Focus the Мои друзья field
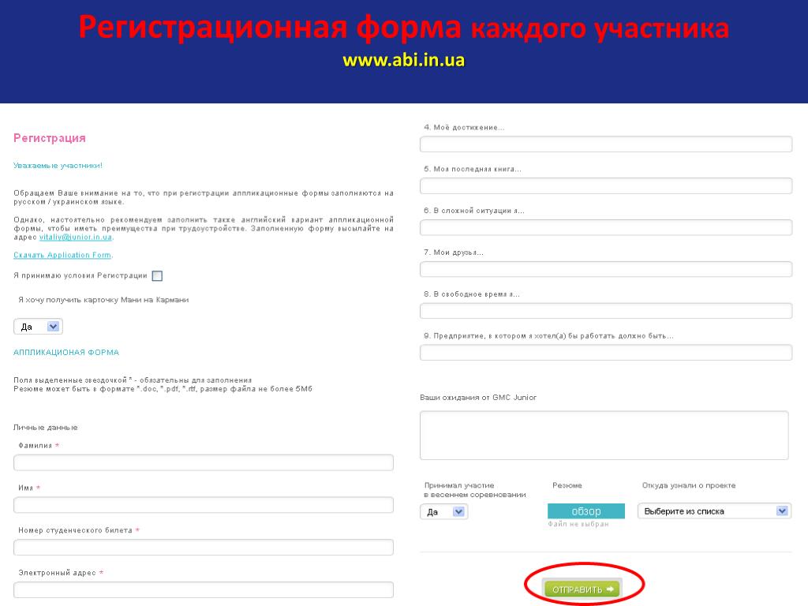This screenshot has width=808, height=606. [x=606, y=269]
